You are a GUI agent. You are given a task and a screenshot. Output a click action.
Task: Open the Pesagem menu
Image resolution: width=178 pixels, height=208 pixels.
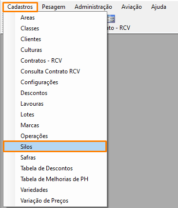tap(54, 7)
